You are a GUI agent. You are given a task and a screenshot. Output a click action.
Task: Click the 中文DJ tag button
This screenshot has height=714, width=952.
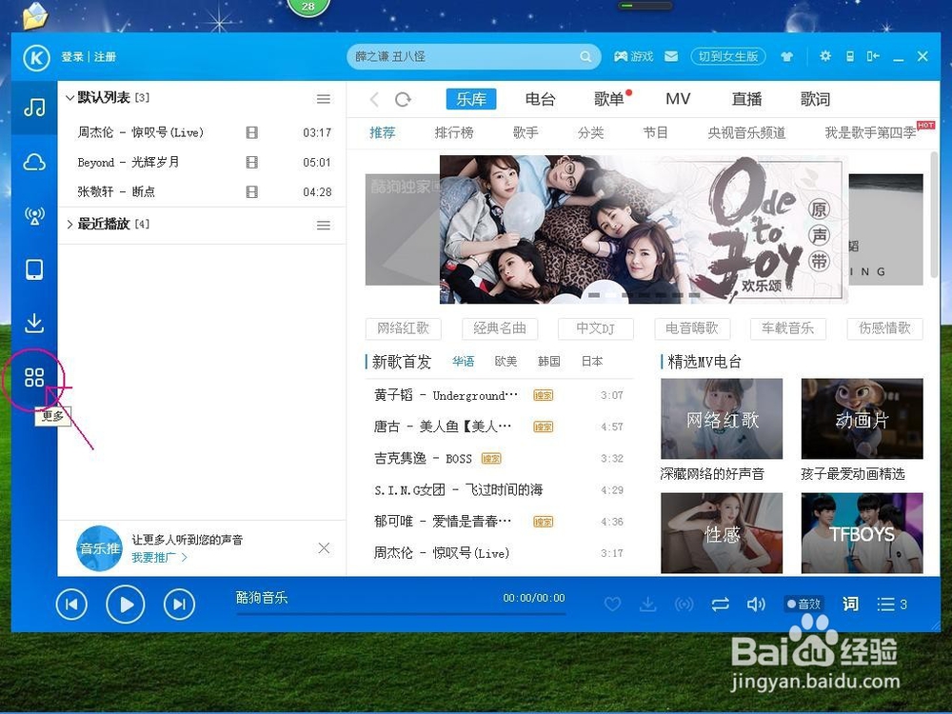point(596,328)
